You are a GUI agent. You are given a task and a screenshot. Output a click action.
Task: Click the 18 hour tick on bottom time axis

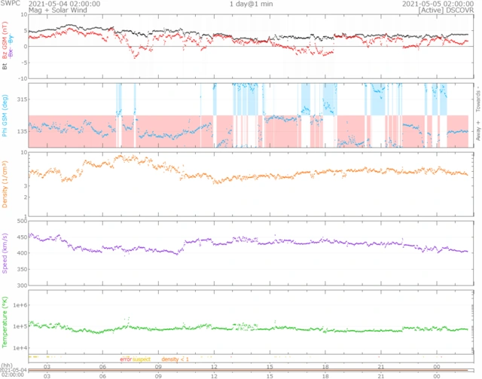pos(325,374)
